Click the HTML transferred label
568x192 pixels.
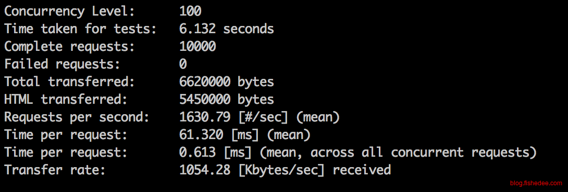(66, 100)
